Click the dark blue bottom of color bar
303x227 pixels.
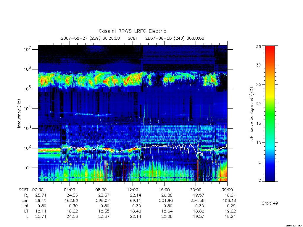click(x=270, y=177)
